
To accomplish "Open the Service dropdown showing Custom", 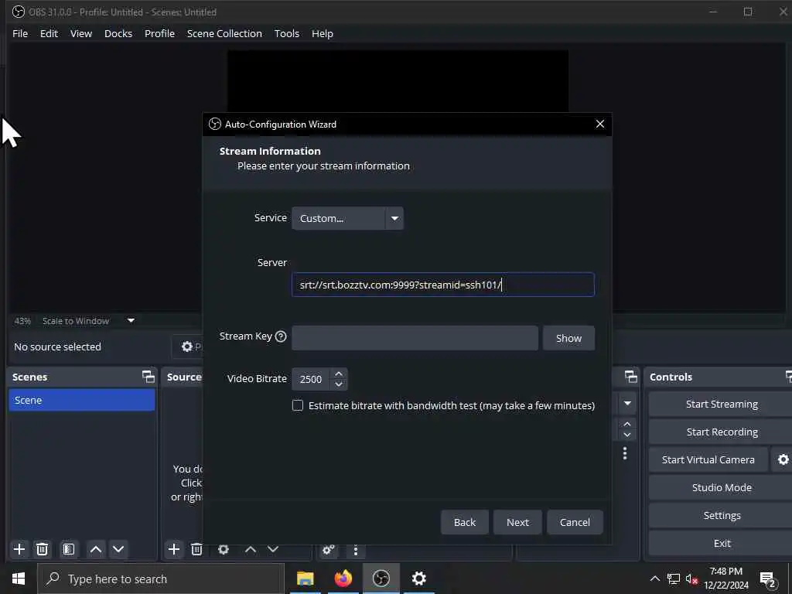I will tap(347, 218).
